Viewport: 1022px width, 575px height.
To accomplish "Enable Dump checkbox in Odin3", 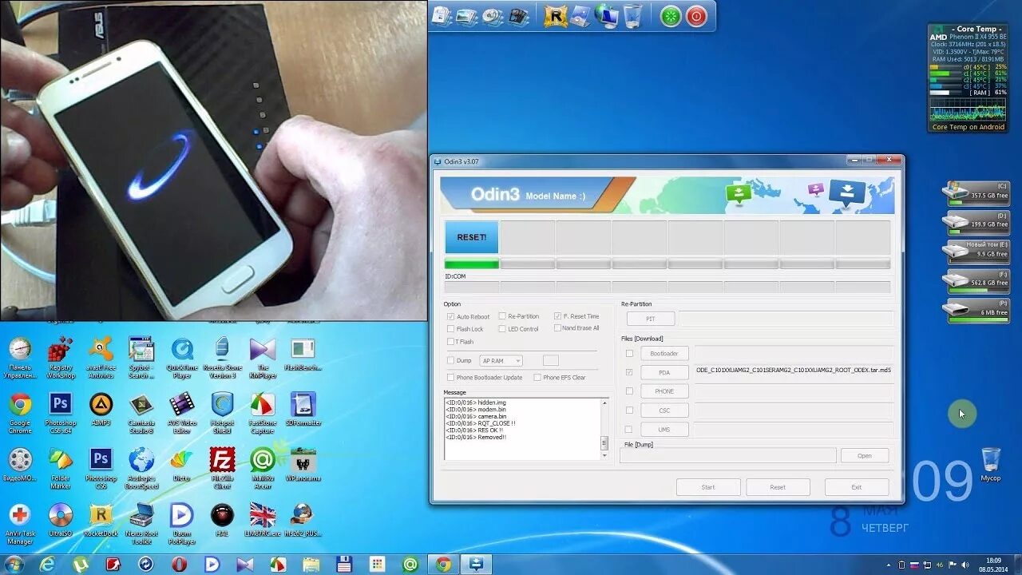I will pyautogui.click(x=451, y=361).
